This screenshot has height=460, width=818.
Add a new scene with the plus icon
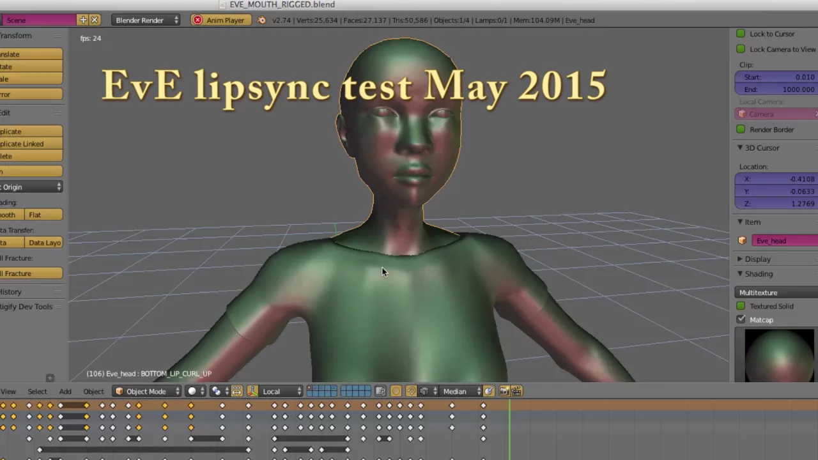[83, 20]
